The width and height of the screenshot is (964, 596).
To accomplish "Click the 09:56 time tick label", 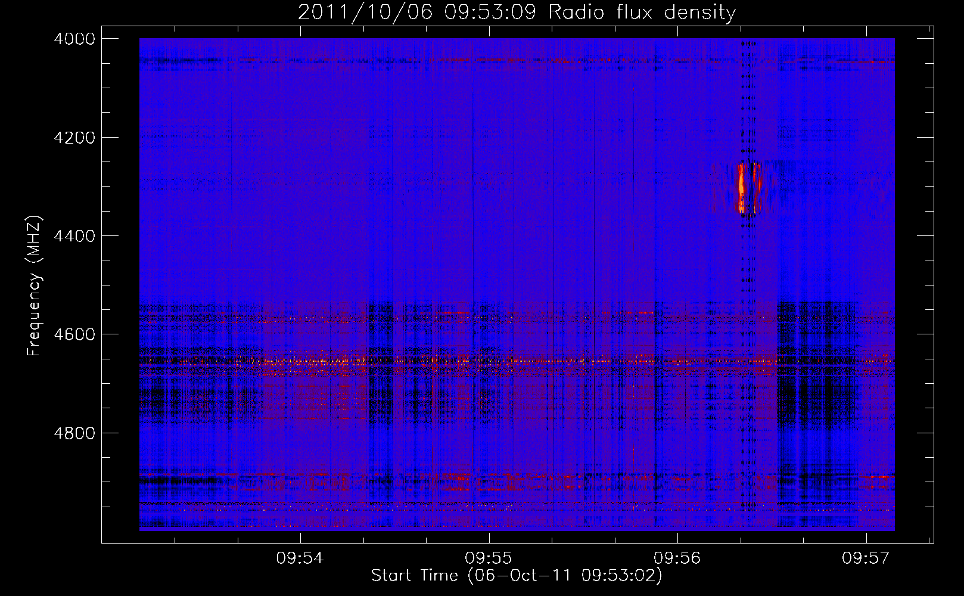I will point(677,558).
